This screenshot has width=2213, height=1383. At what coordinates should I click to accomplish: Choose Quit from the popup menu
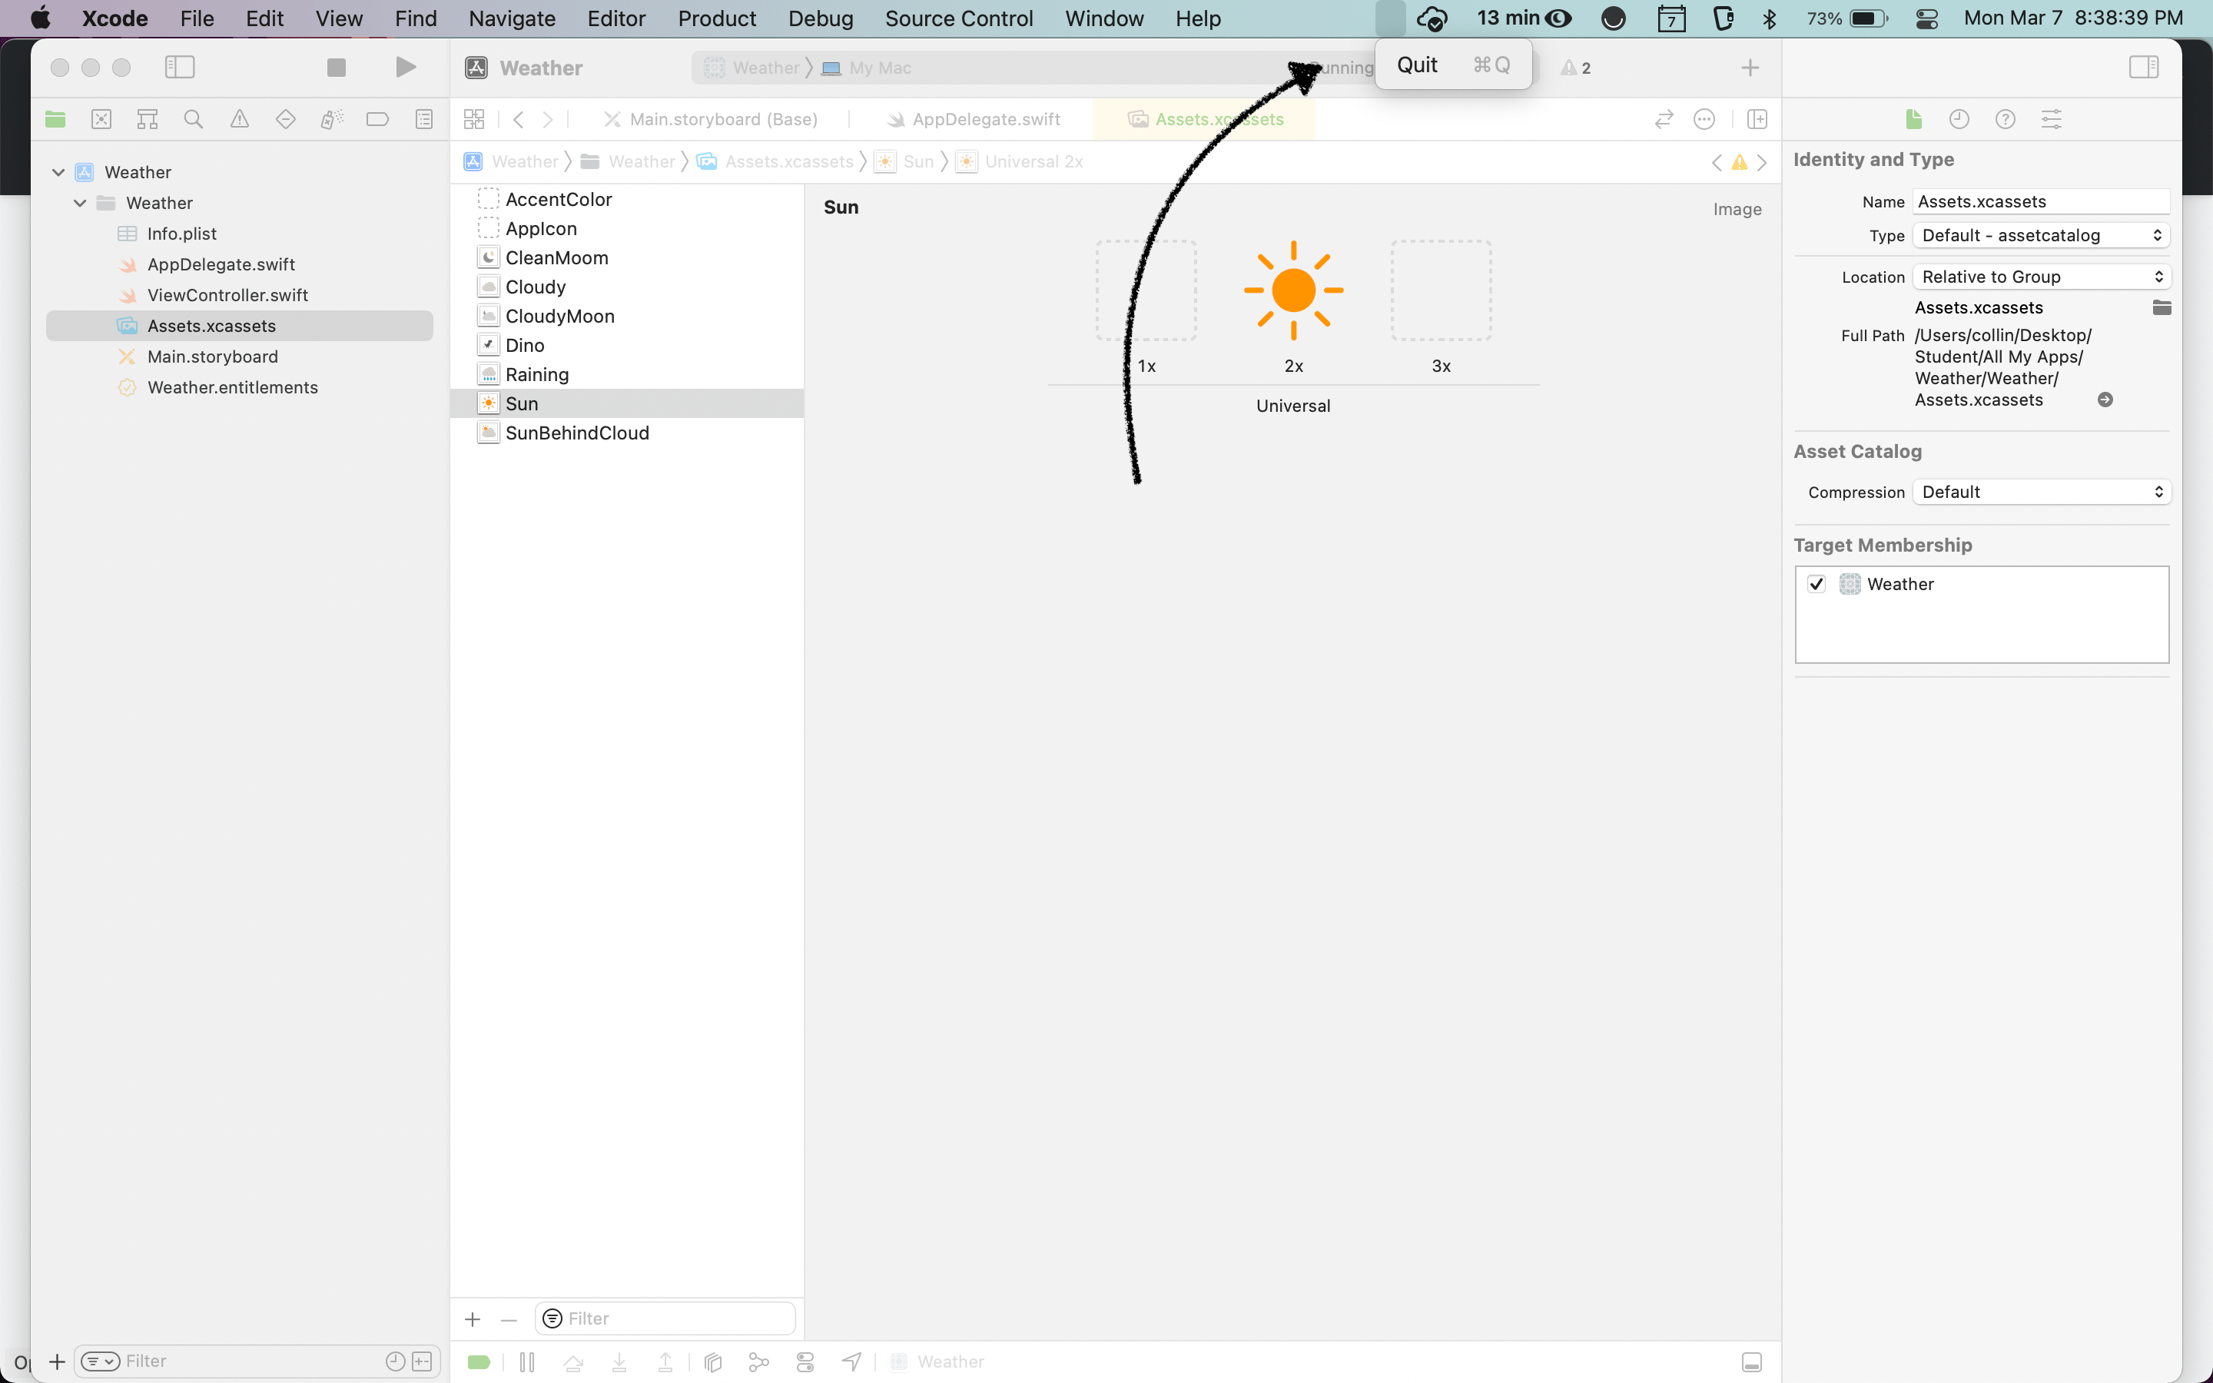(x=1453, y=65)
